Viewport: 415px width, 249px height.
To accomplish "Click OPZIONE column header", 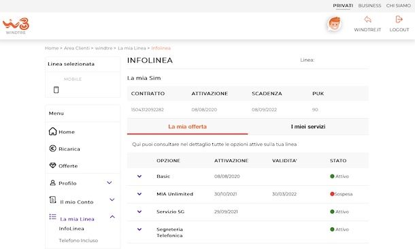I will (x=168, y=161).
